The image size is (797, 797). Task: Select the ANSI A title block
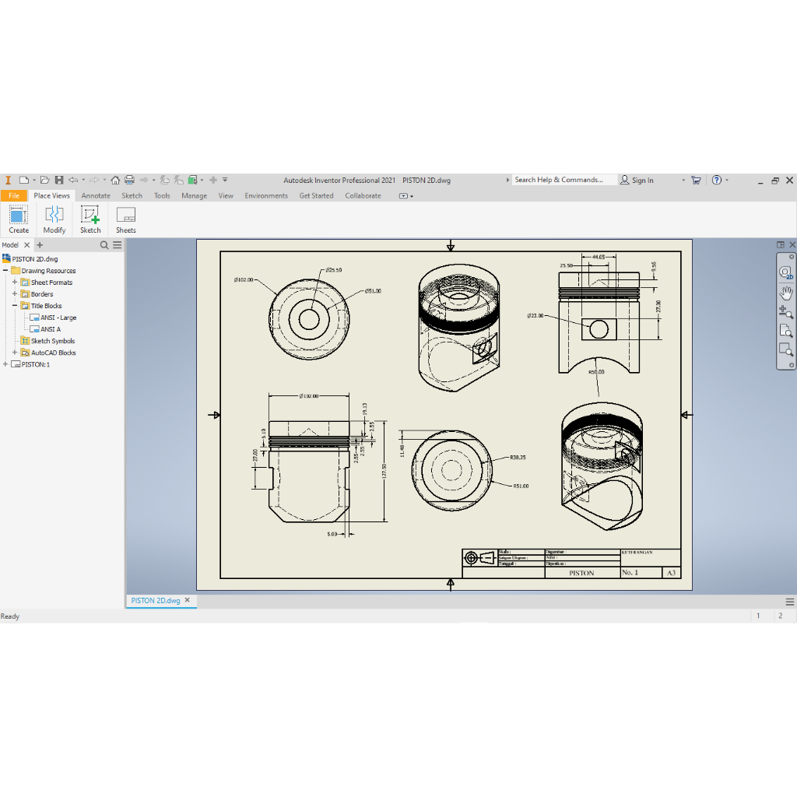click(x=51, y=329)
